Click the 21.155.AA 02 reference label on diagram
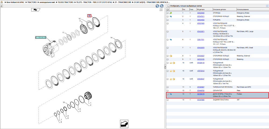 (41, 37)
